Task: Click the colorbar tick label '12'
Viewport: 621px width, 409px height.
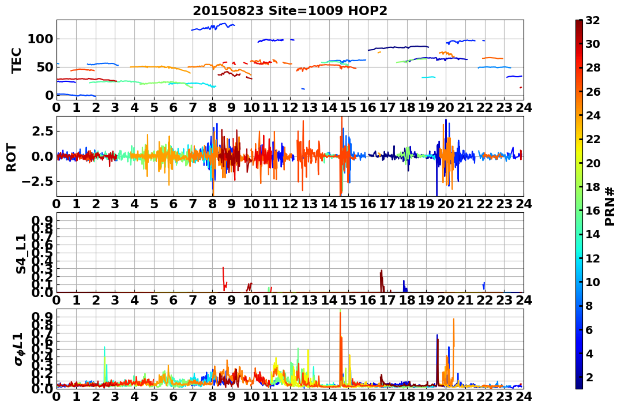Action: pyautogui.click(x=593, y=258)
